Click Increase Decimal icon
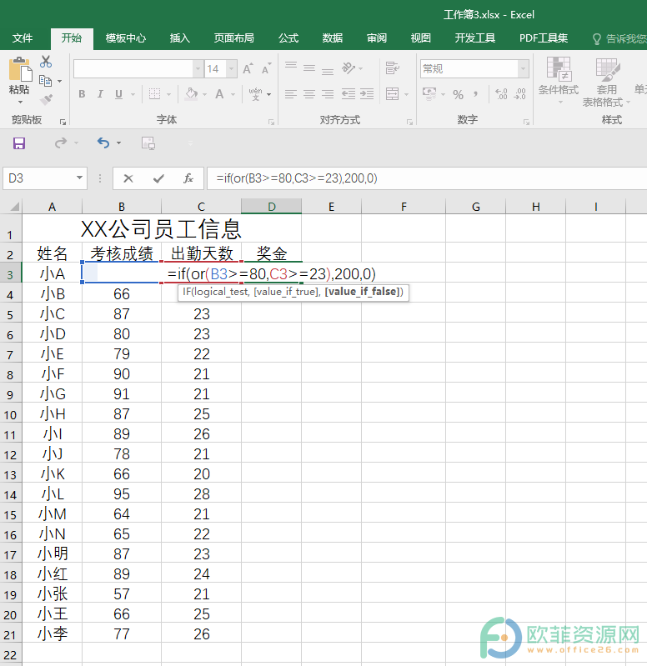647x666 pixels. coord(501,94)
